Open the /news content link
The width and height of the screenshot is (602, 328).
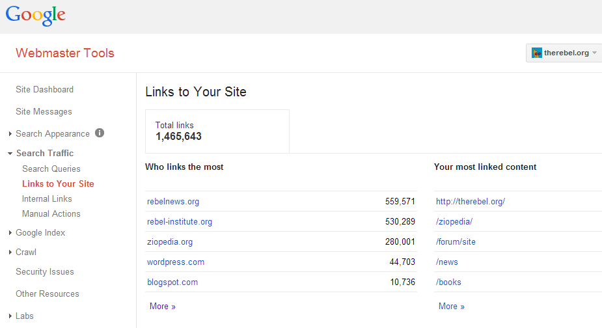pos(447,262)
